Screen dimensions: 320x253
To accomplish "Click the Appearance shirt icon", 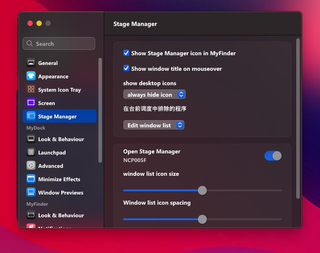I will click(x=31, y=76).
